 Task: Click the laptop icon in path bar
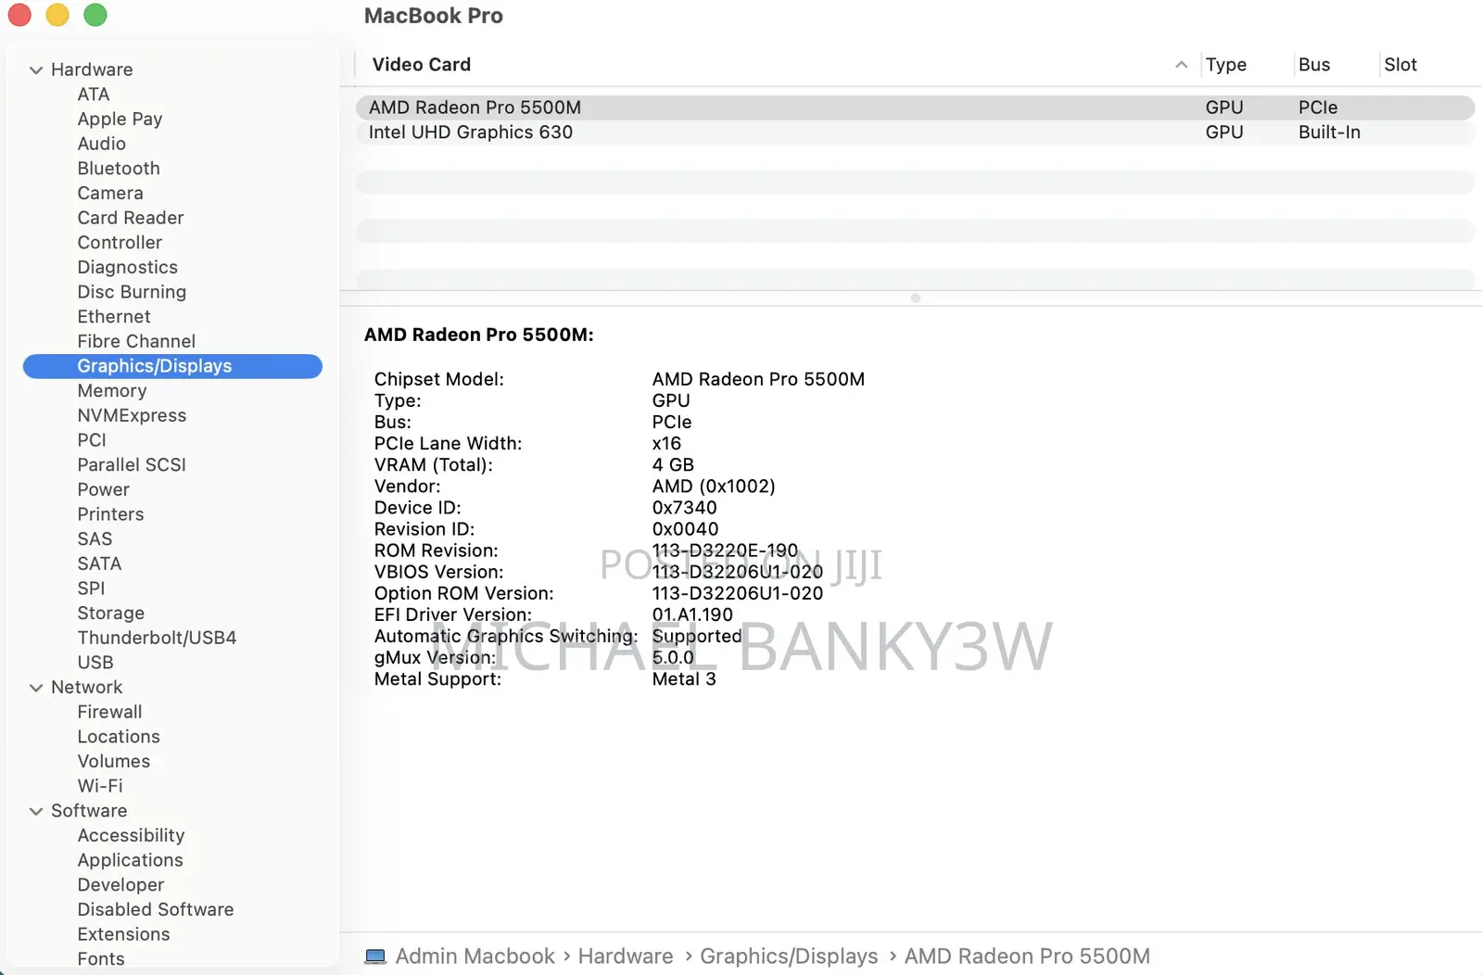375,956
